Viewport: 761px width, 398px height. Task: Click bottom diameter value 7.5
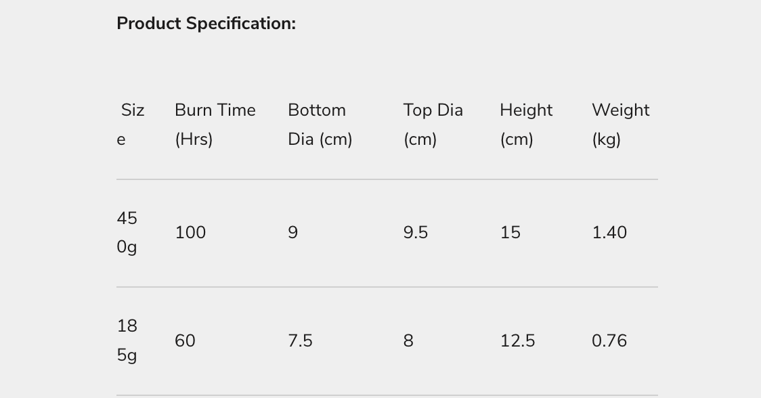click(x=300, y=340)
